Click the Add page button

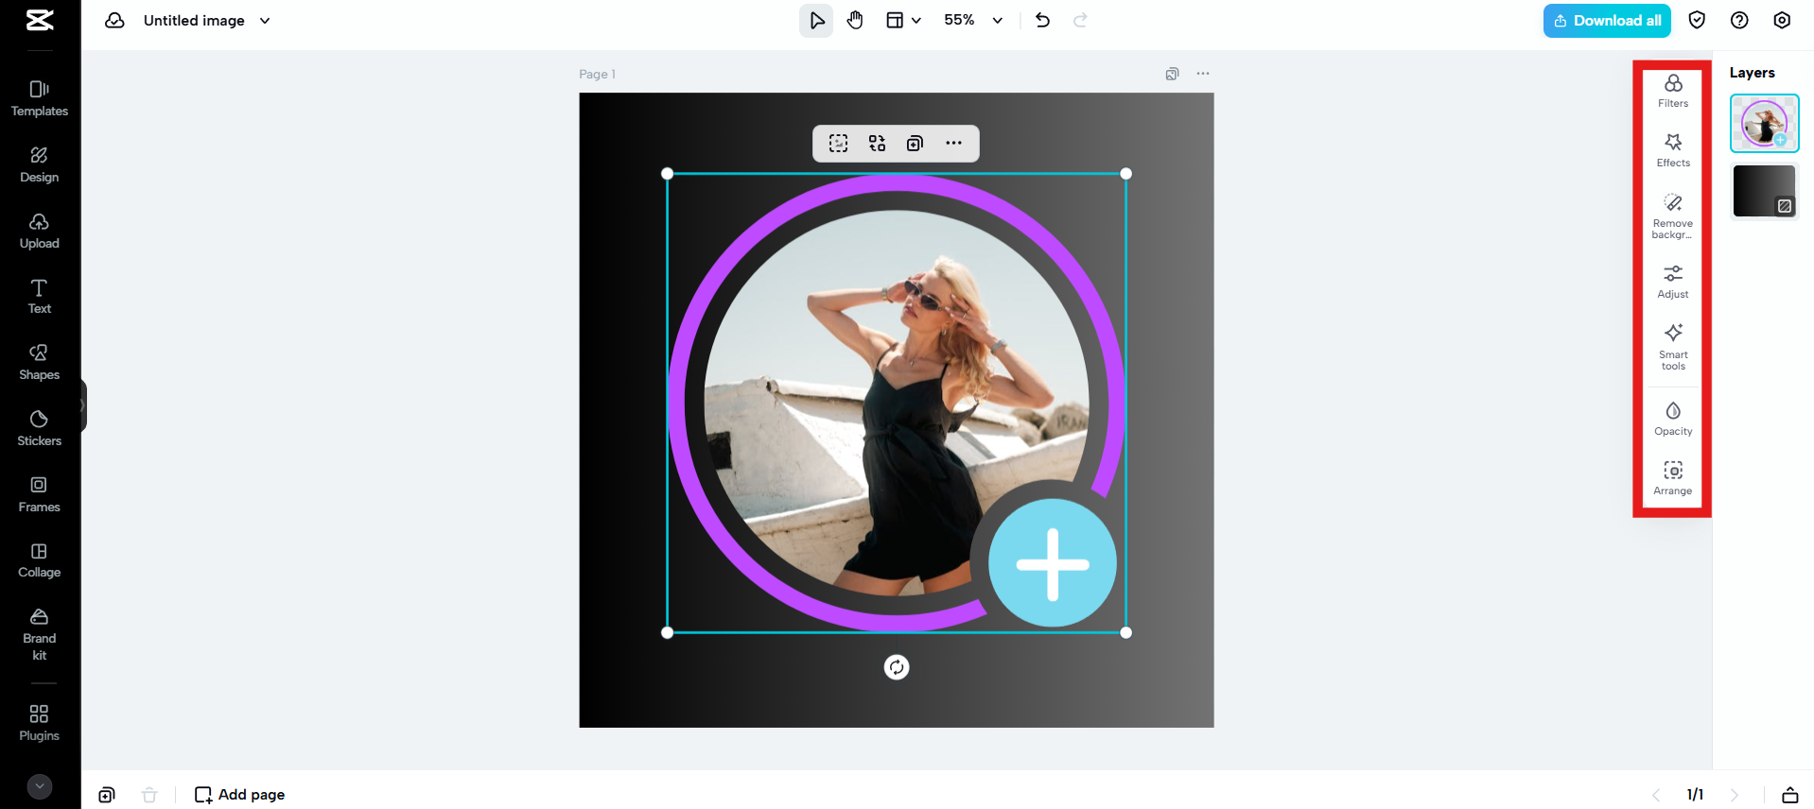click(239, 795)
